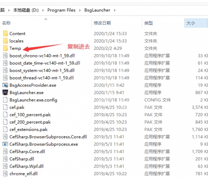Viewport: 208px width, 178px height.
Task: Click boost_thread-vc140-mt-1_59.dll filename
Action: tap(42, 78)
